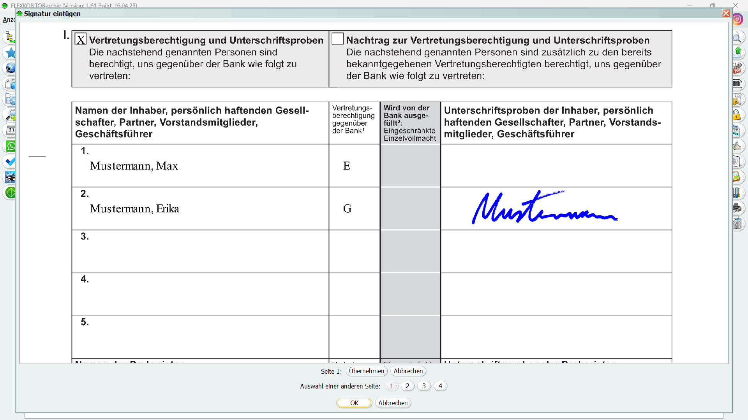Toggle the checked Vertretungsberechtigung und Unterschriftsproben checkbox
This screenshot has width=748, height=420.
(x=81, y=39)
